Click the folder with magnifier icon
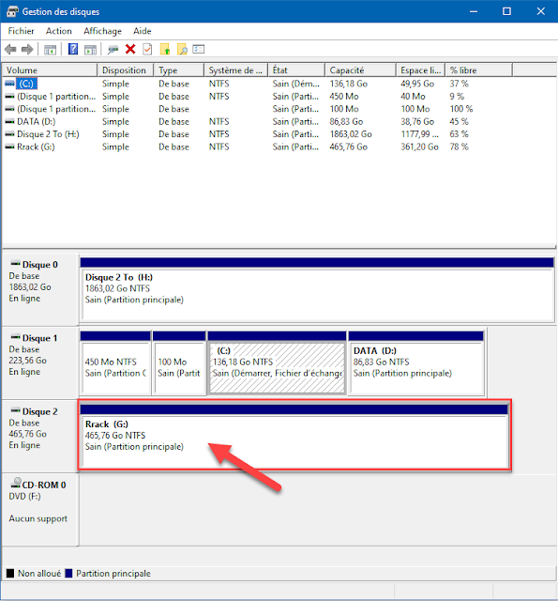Image resolution: width=558 pixels, height=601 pixels. [x=182, y=49]
